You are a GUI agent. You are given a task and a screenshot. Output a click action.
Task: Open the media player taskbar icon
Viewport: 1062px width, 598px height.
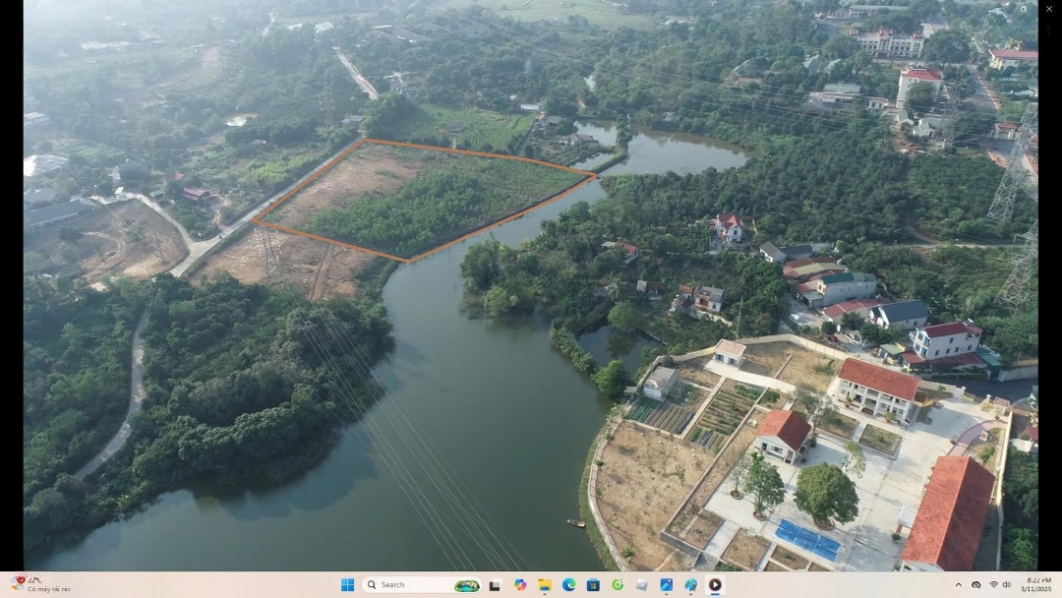click(x=715, y=585)
